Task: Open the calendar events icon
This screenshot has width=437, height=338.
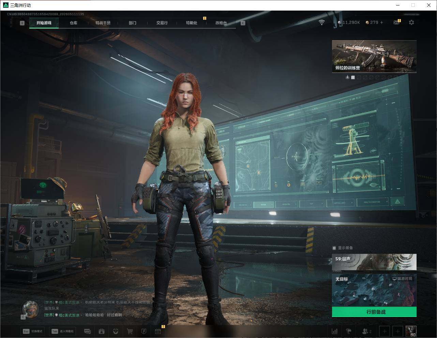Action: (x=158, y=331)
